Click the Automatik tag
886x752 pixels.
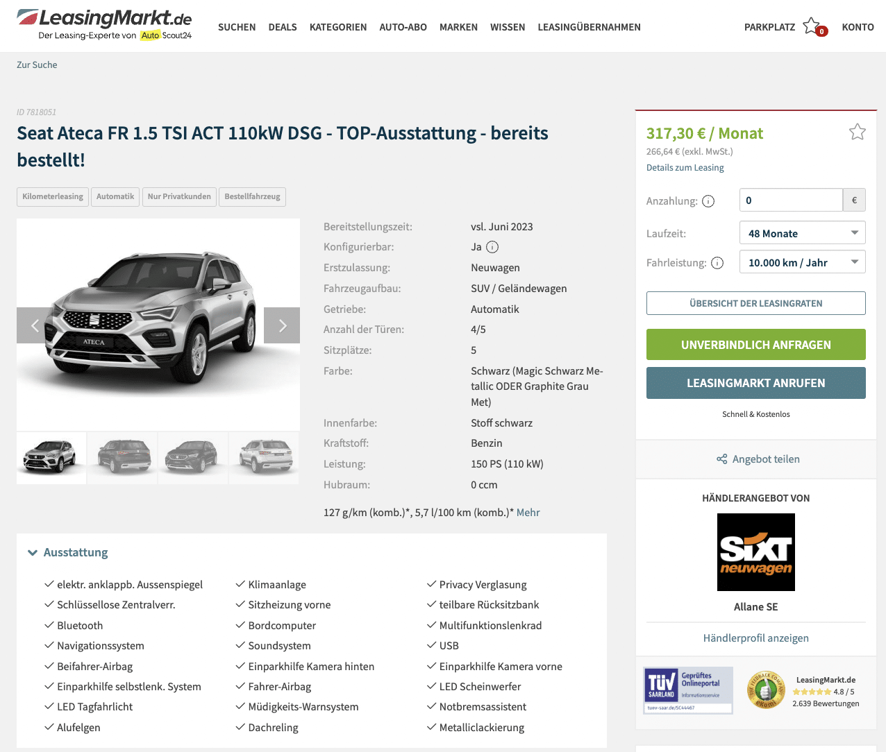click(115, 197)
